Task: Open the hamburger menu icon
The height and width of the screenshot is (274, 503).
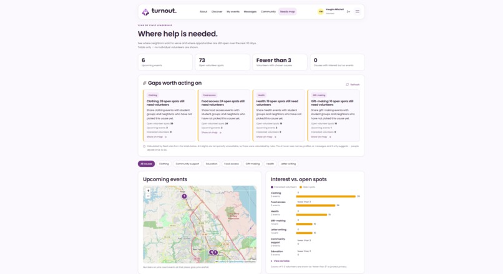Action: pos(357,12)
